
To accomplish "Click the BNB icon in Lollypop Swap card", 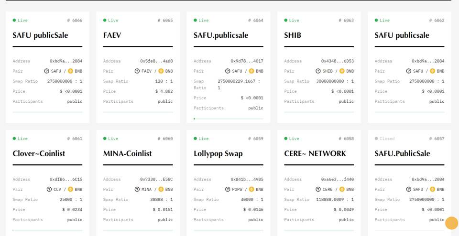I will coord(251,189).
